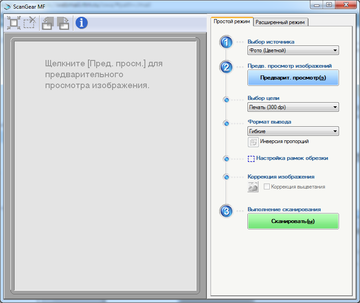Switch to the Расширенный режим tab
This screenshot has width=360, height=303.
(x=281, y=22)
